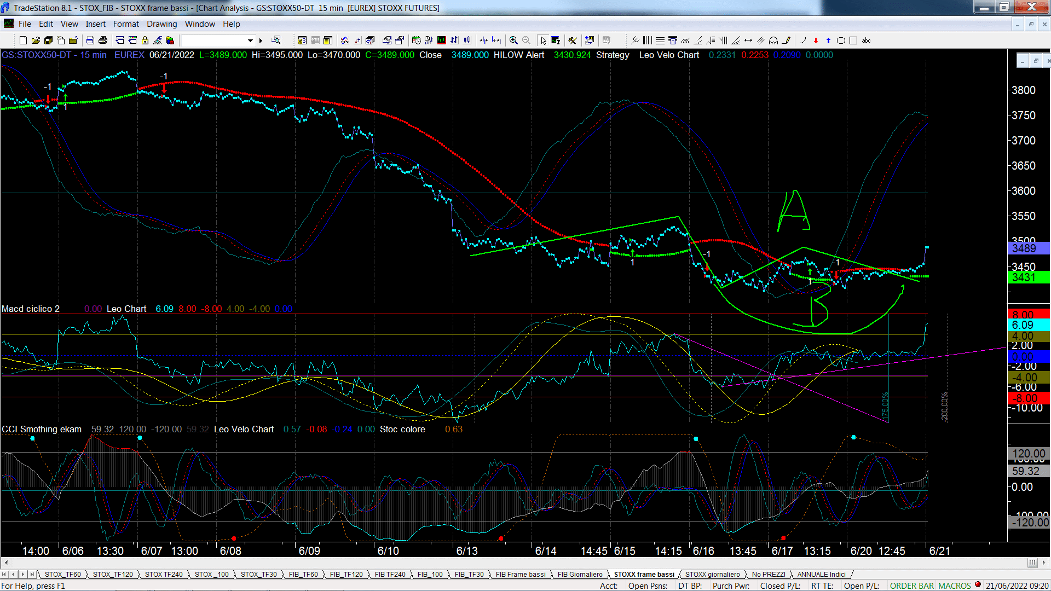
Task: Switch to the FIB Giornaliero tab
Action: coord(580,574)
